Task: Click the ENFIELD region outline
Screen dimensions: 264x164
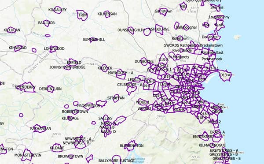Action: click(x=73, y=62)
